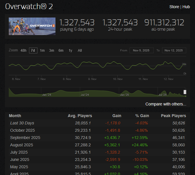Click the 6. Nov axis label
This screenshot has width=195, height=175.
click(16, 79)
